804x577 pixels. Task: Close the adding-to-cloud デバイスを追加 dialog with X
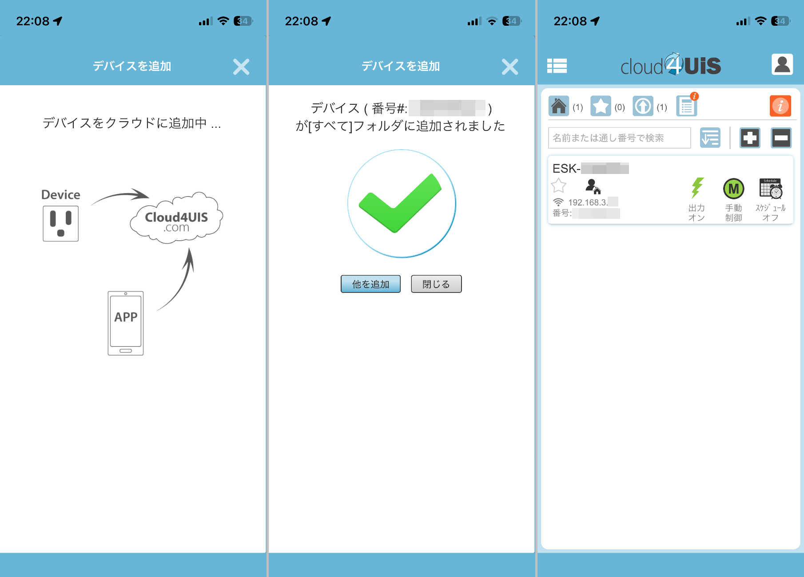(241, 67)
